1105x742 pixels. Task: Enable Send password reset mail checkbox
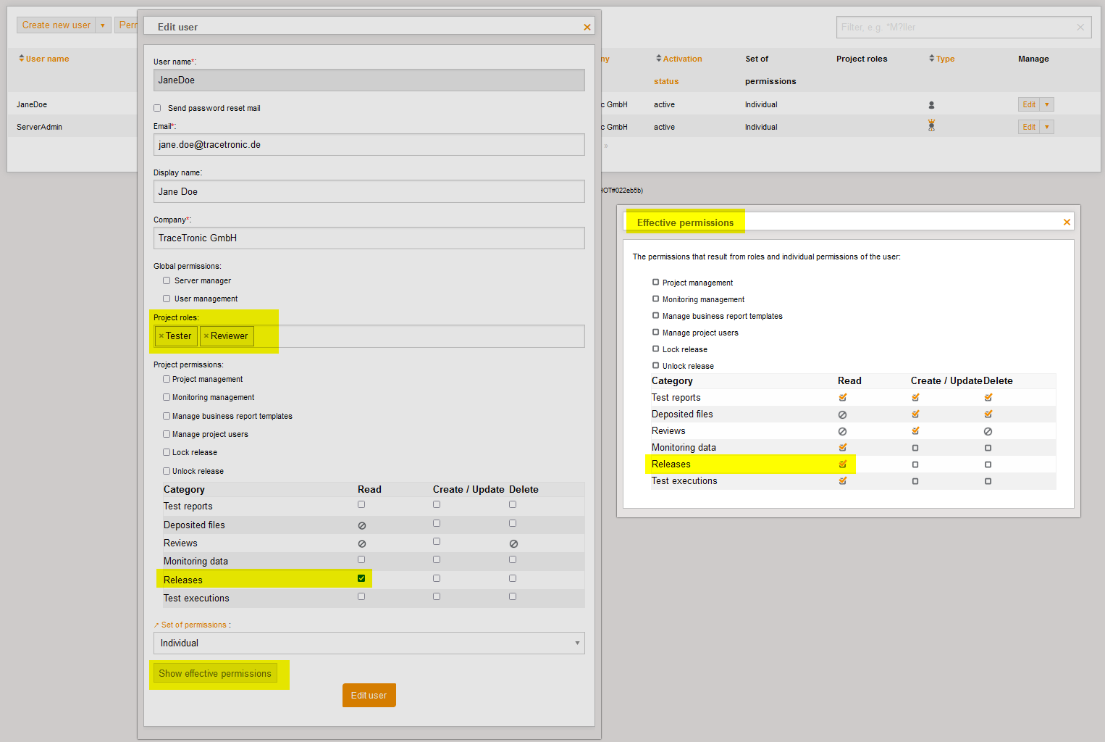pyautogui.click(x=157, y=108)
